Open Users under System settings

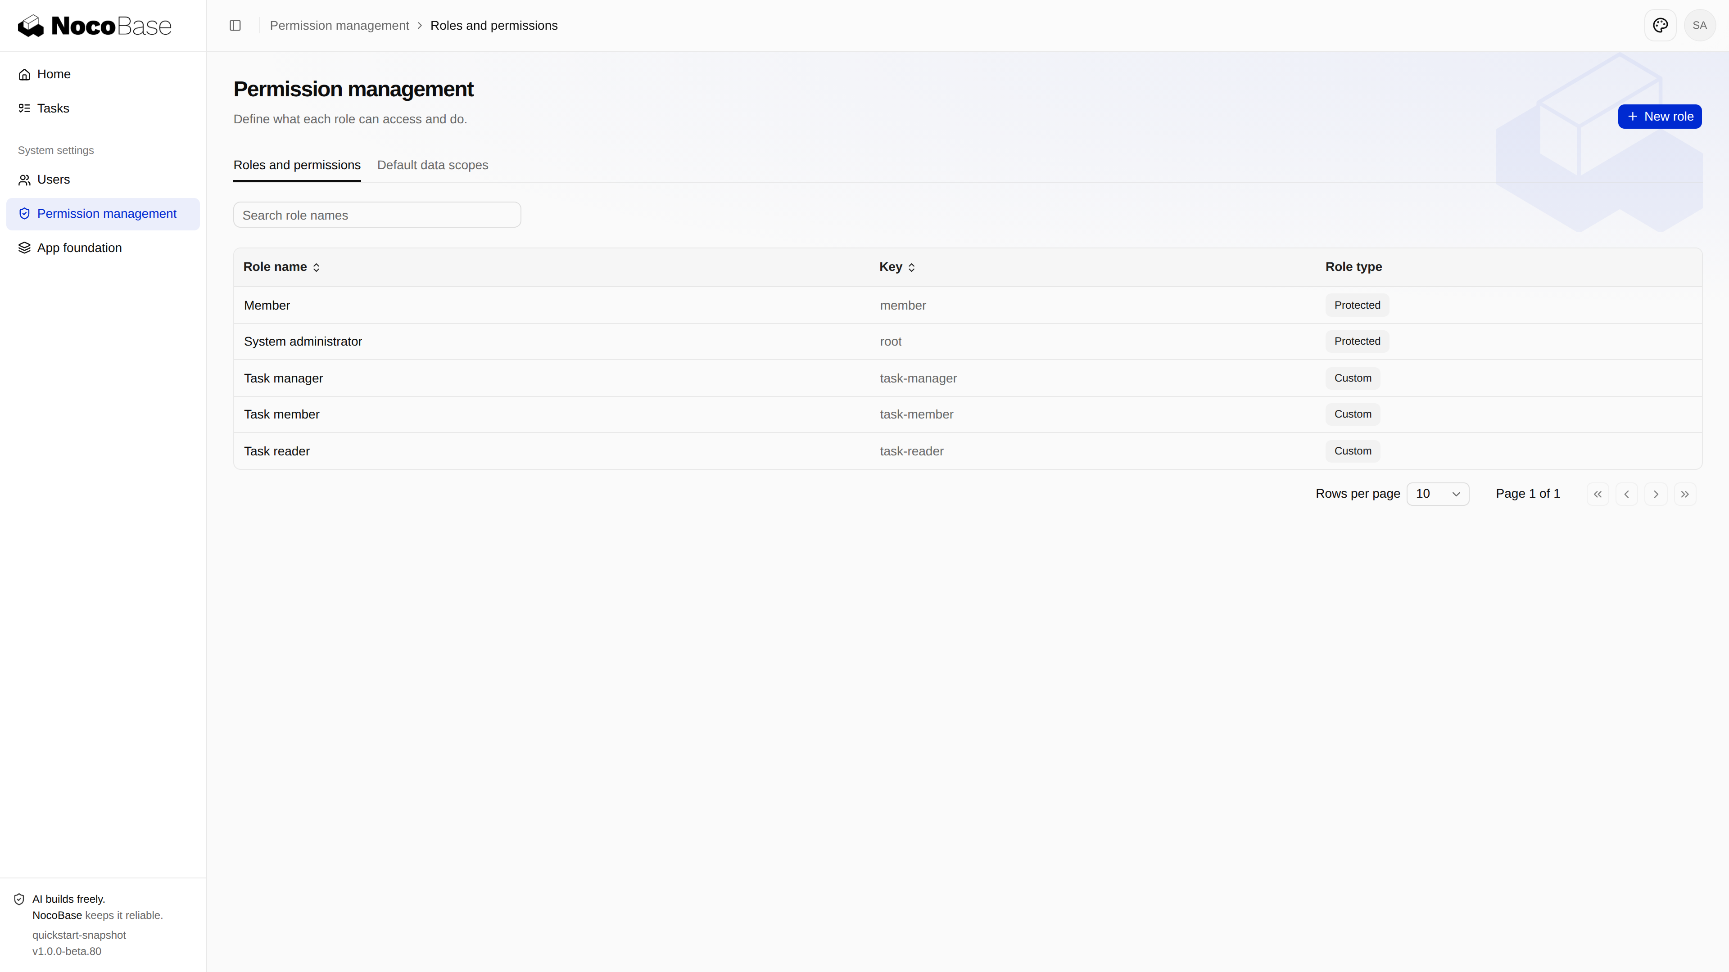[x=103, y=180]
